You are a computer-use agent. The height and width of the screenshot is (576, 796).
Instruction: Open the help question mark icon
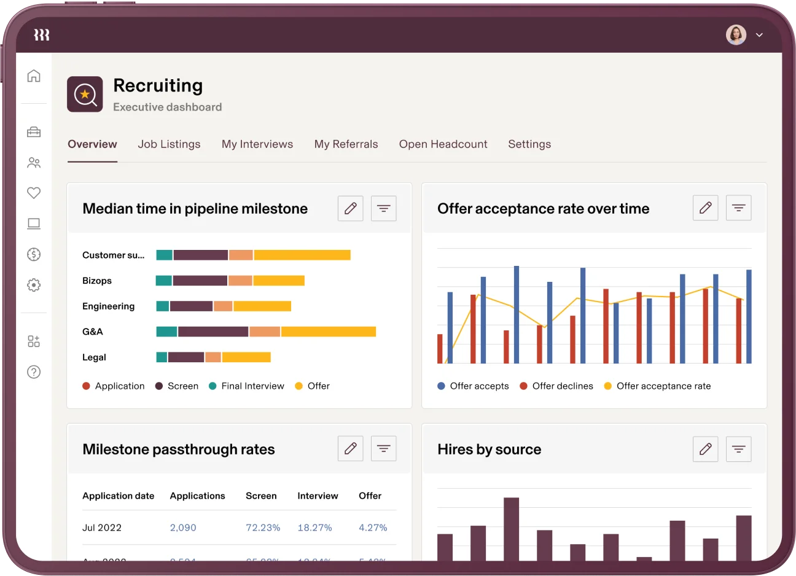(34, 372)
